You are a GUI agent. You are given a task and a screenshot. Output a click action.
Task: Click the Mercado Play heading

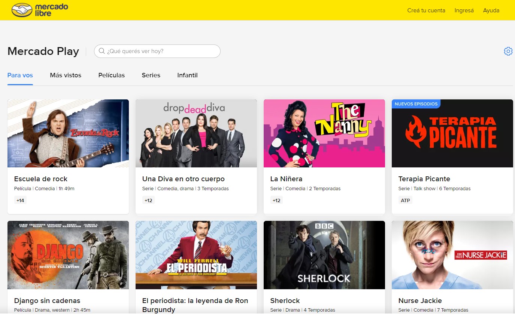click(43, 51)
